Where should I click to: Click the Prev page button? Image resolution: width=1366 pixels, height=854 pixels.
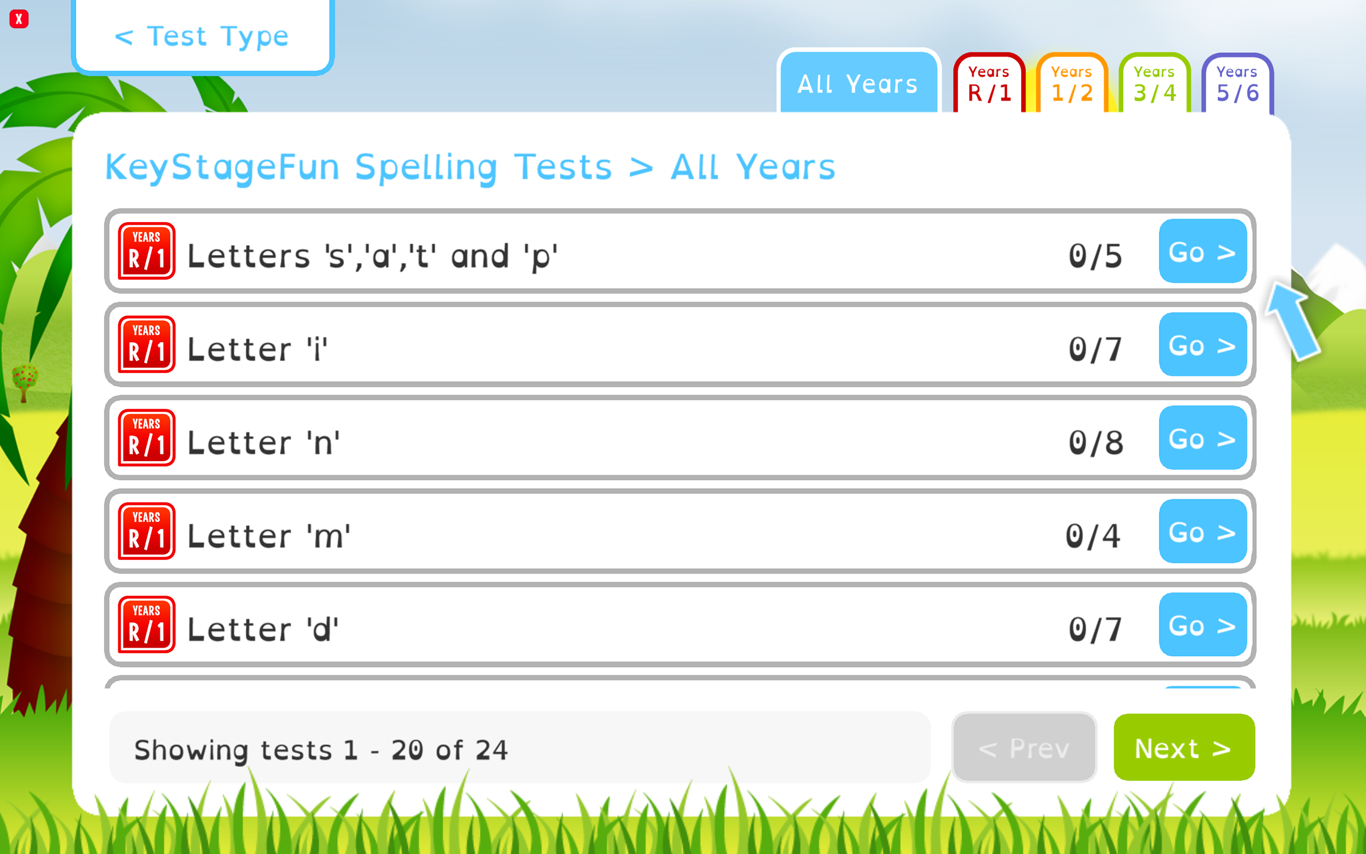tap(1024, 748)
